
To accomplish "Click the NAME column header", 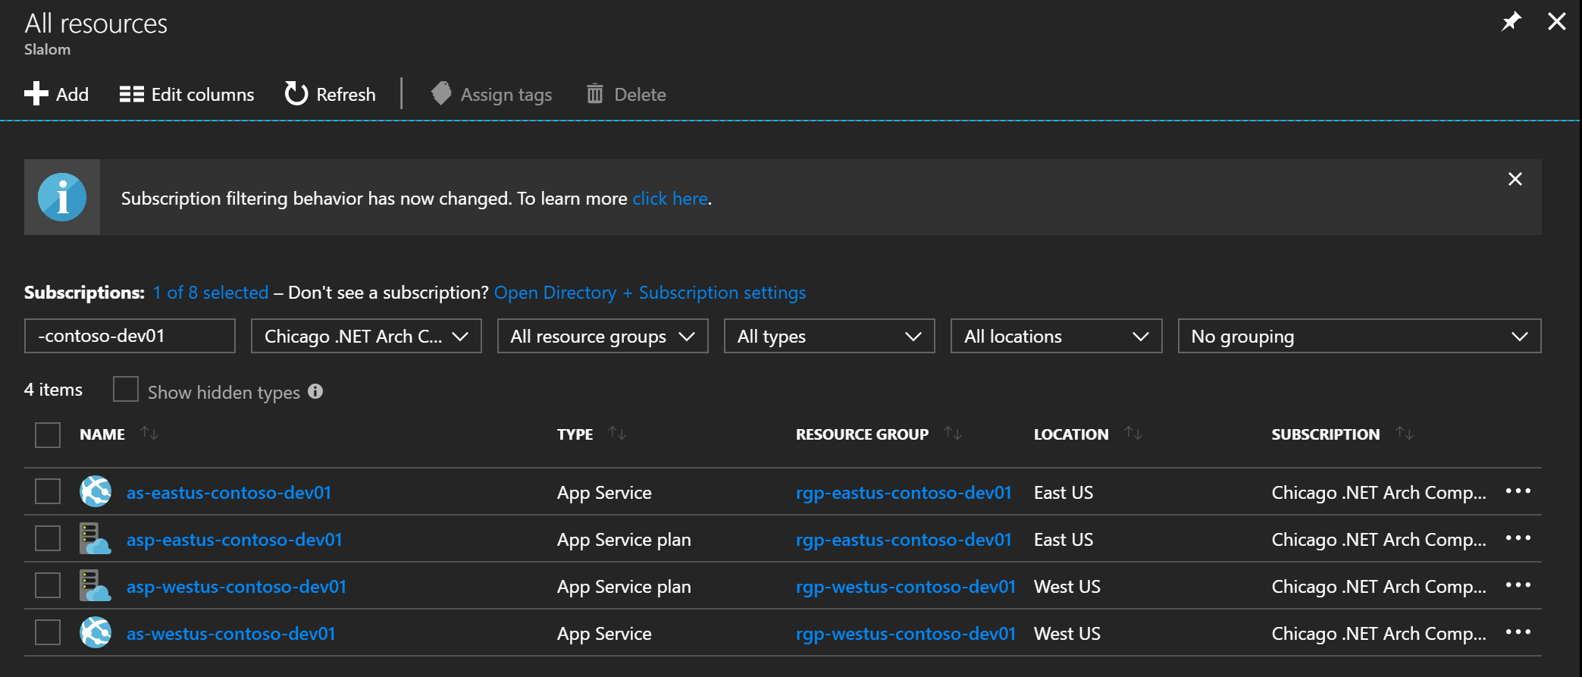I will (102, 434).
